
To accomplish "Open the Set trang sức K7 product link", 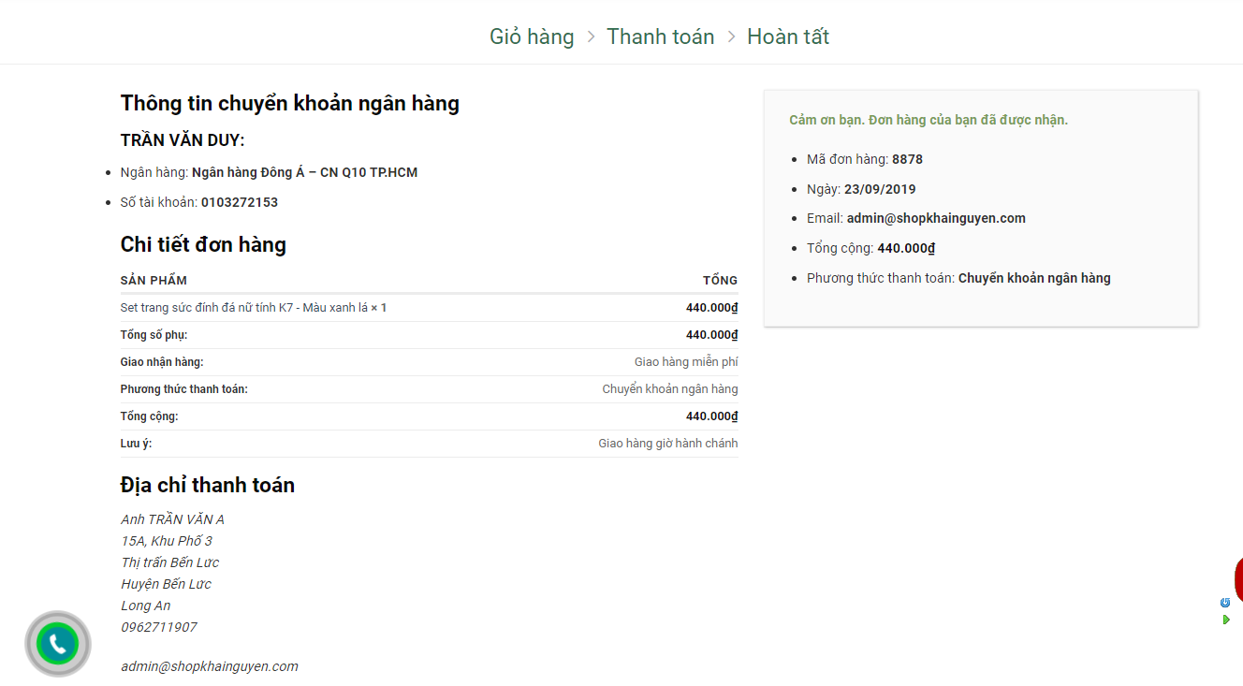I will (x=244, y=308).
